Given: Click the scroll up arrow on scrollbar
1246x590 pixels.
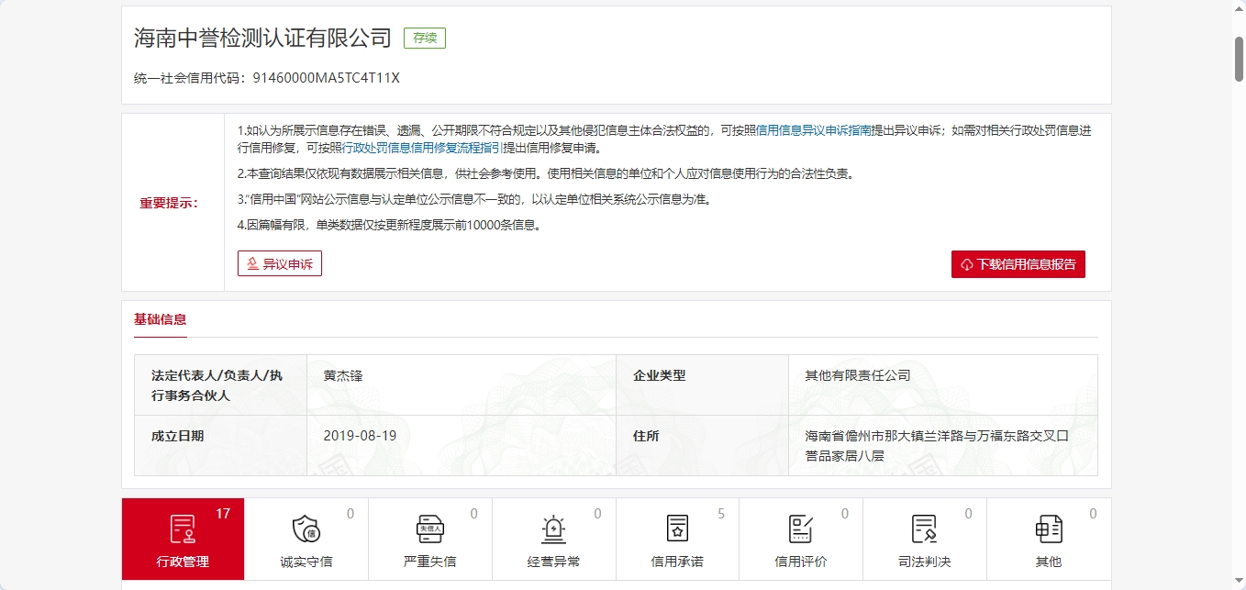Looking at the screenshot, I should point(1239,6).
